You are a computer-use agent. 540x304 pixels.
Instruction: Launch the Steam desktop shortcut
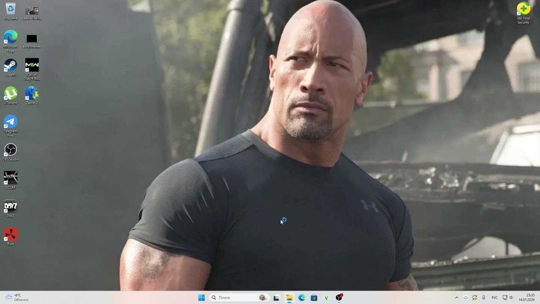pyautogui.click(x=11, y=68)
